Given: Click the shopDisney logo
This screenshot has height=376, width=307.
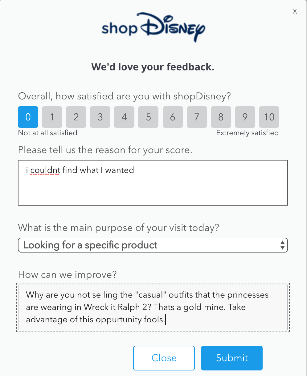Looking at the screenshot, I should tap(153, 27).
